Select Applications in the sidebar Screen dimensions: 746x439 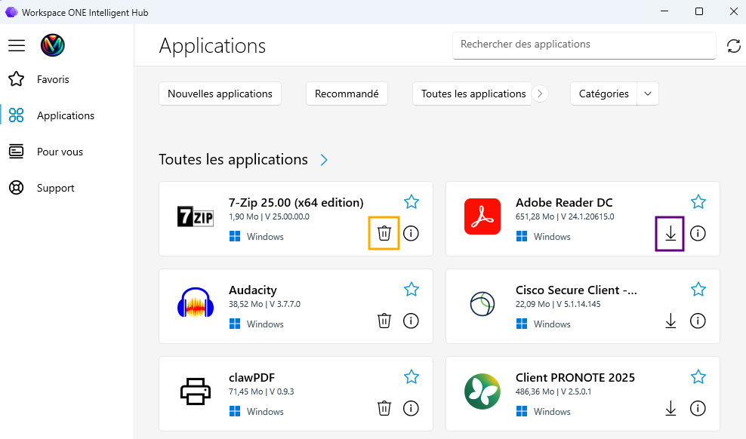66,115
